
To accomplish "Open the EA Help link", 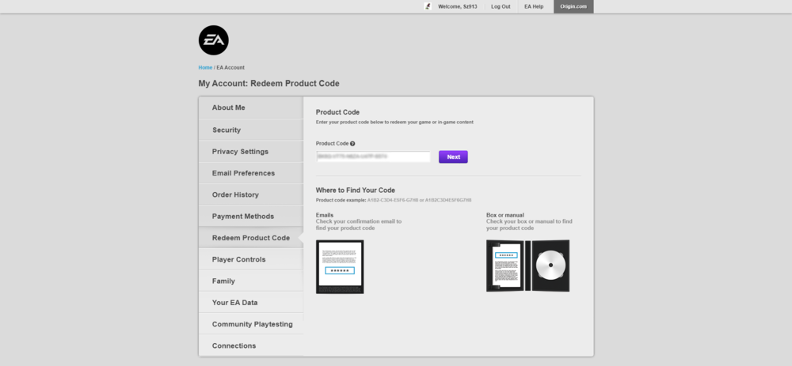I will click(x=534, y=6).
